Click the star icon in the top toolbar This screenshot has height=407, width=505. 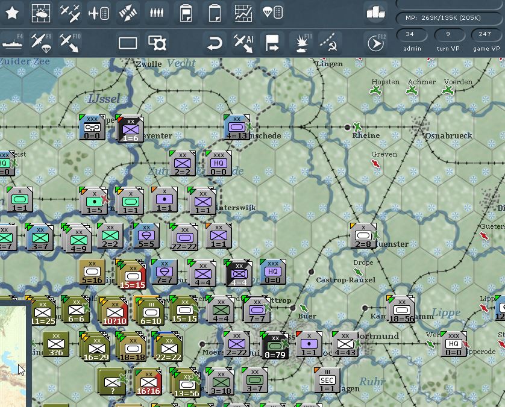click(x=12, y=13)
